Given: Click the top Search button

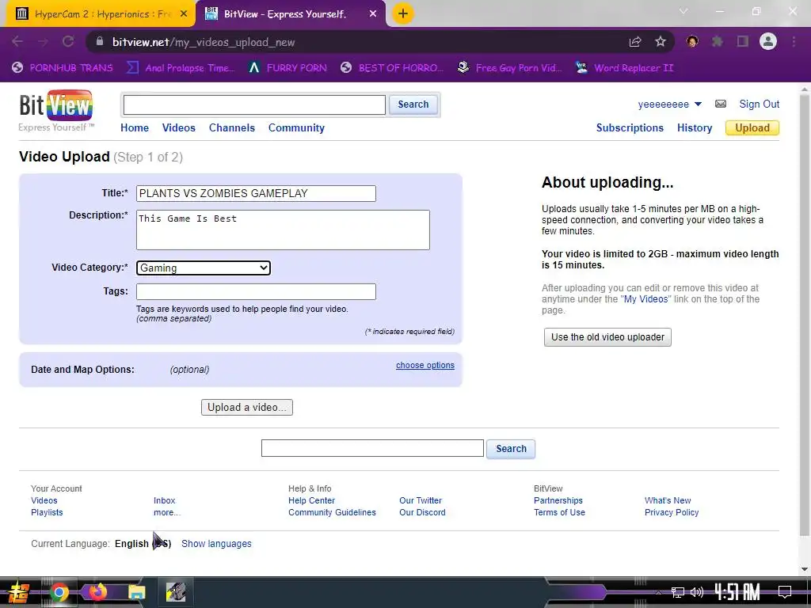Looking at the screenshot, I should 413,104.
